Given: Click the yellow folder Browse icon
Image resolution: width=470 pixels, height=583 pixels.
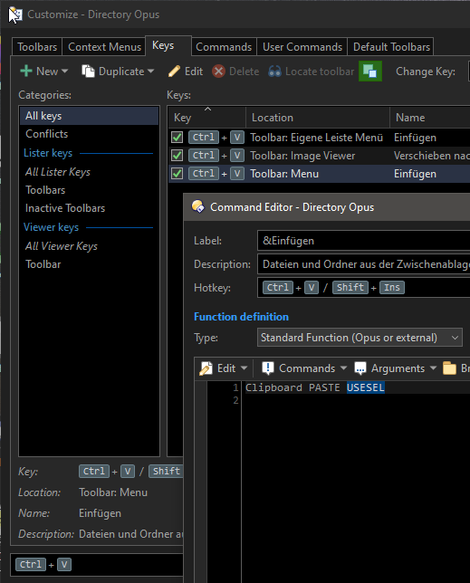Looking at the screenshot, I should tap(449, 368).
